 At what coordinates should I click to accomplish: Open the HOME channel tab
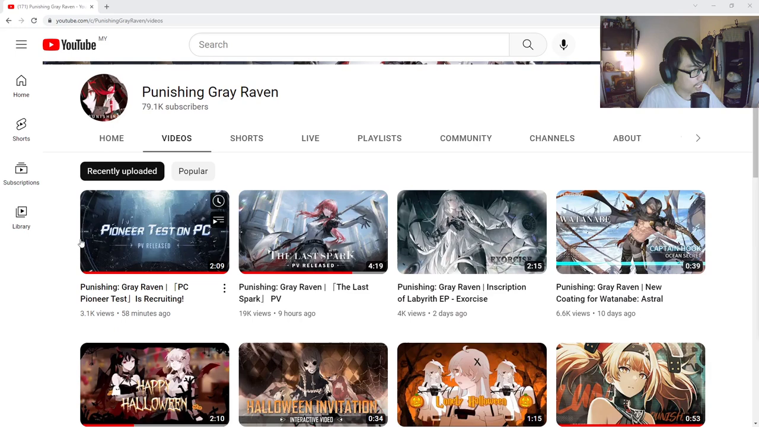[x=111, y=138]
